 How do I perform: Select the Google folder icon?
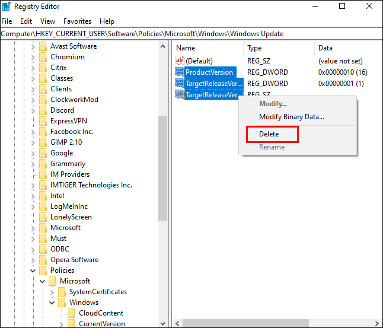(x=43, y=153)
